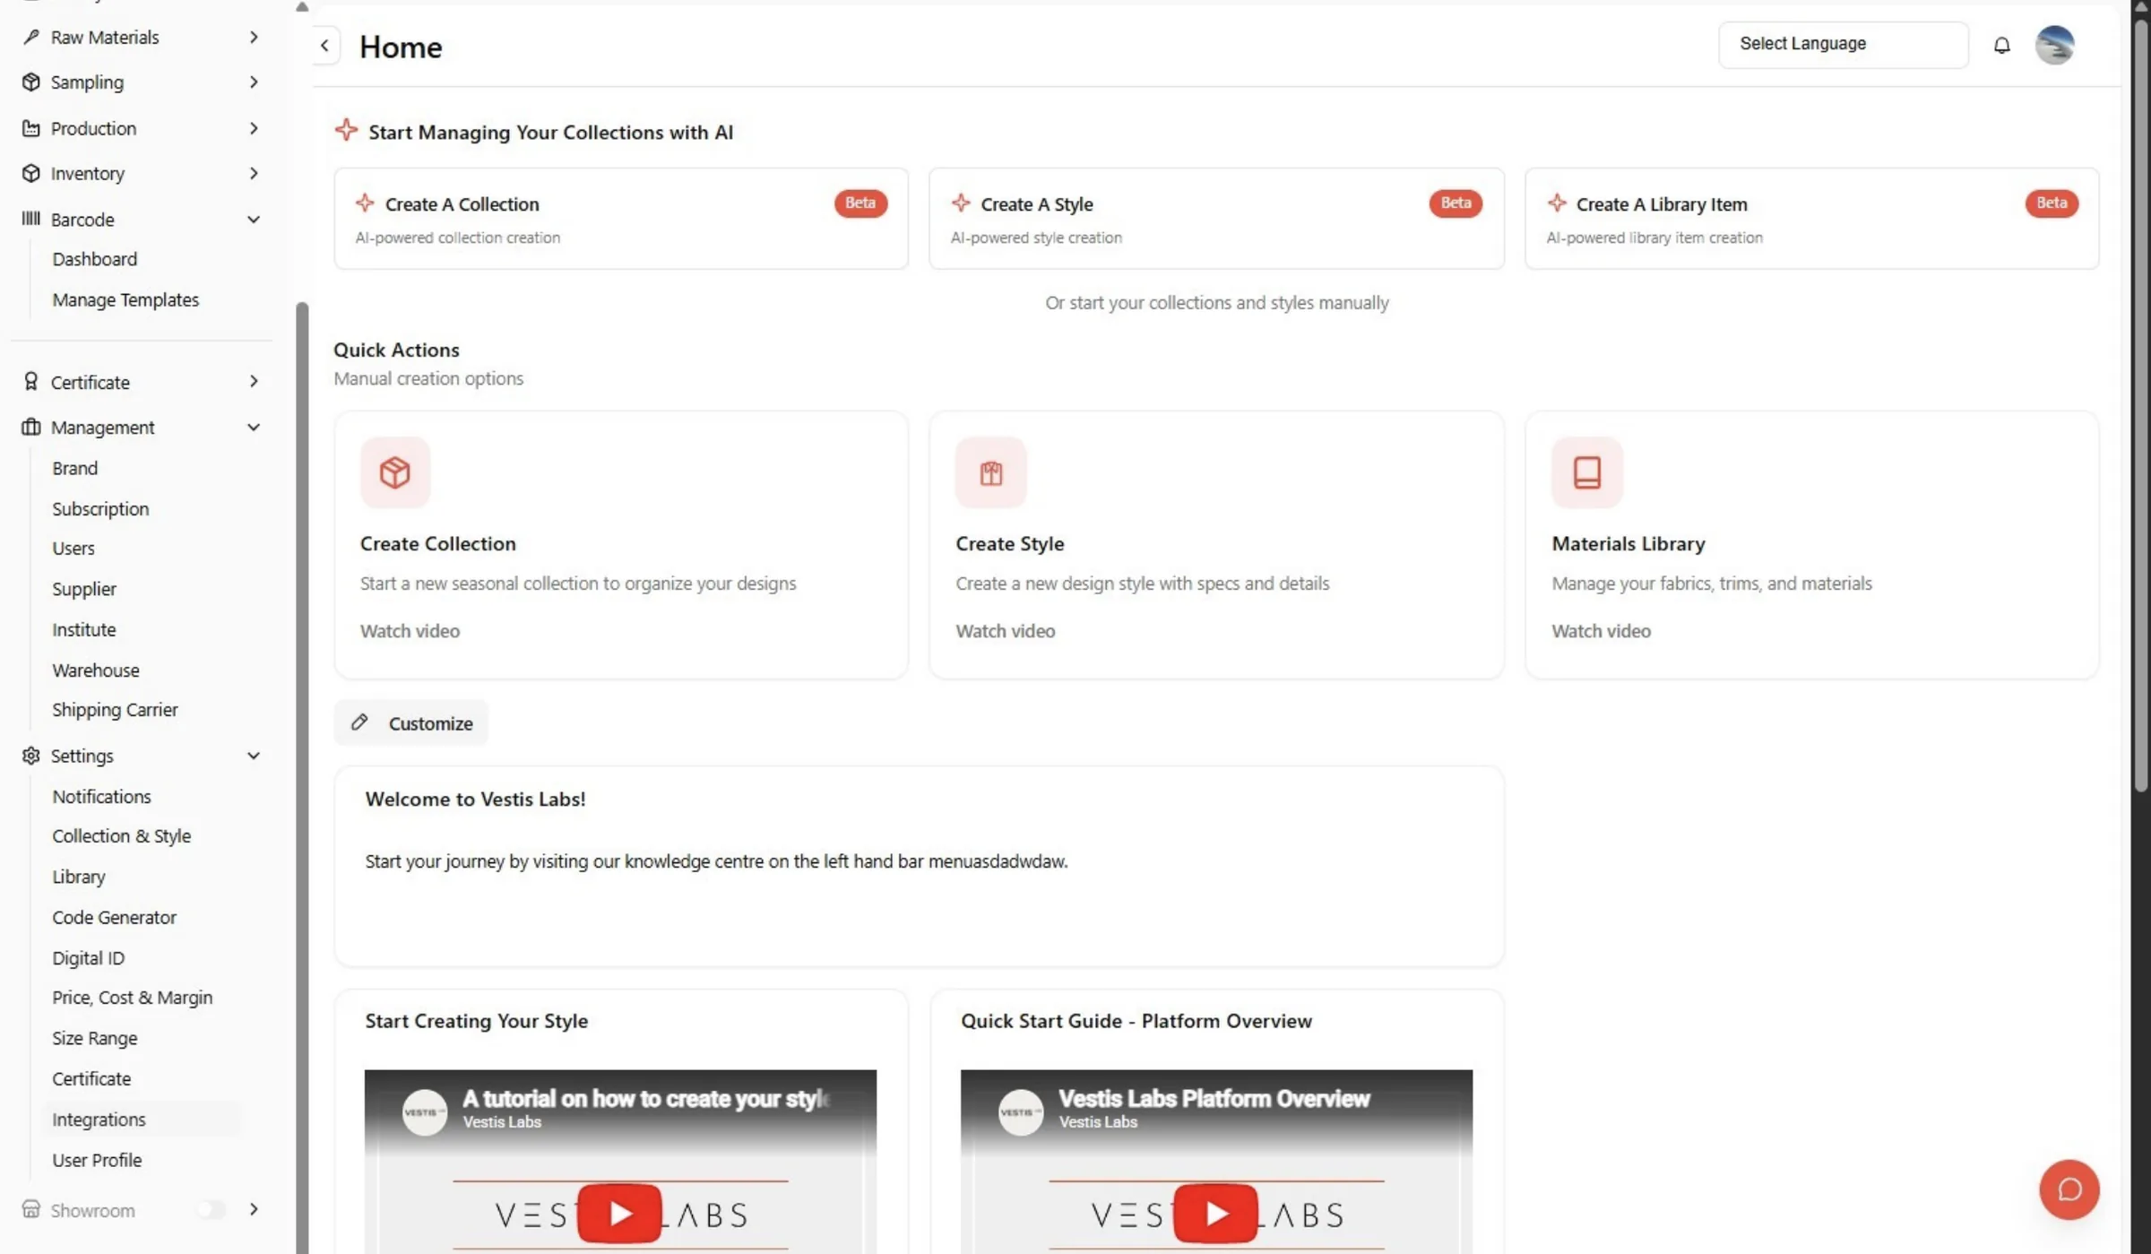This screenshot has width=2151, height=1254.
Task: Collapse the Barcode section chevron
Action: pos(255,219)
